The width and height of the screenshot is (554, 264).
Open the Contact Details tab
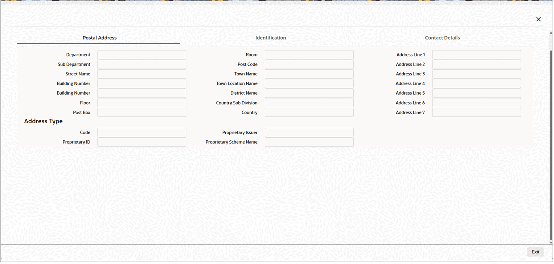click(x=442, y=38)
